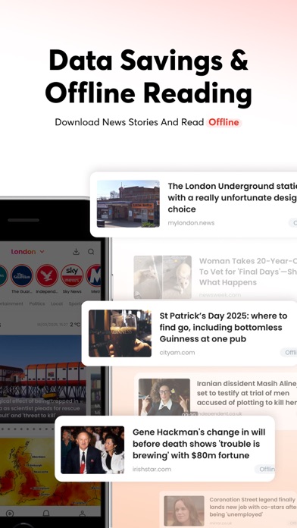
Task: Open the Coronation Street story thumbnail
Action: pyautogui.click(x=184, y=511)
